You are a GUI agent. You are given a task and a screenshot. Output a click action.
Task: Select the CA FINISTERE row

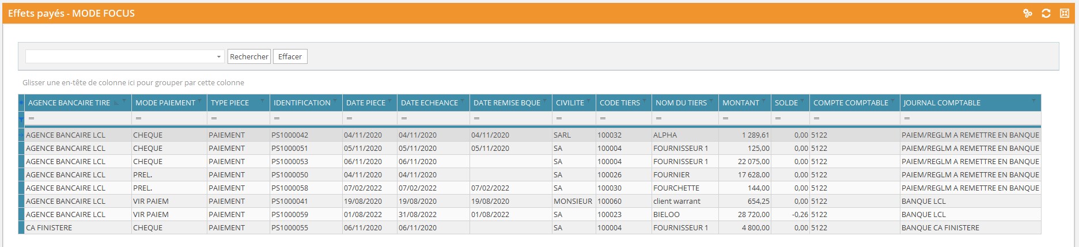[49, 228]
